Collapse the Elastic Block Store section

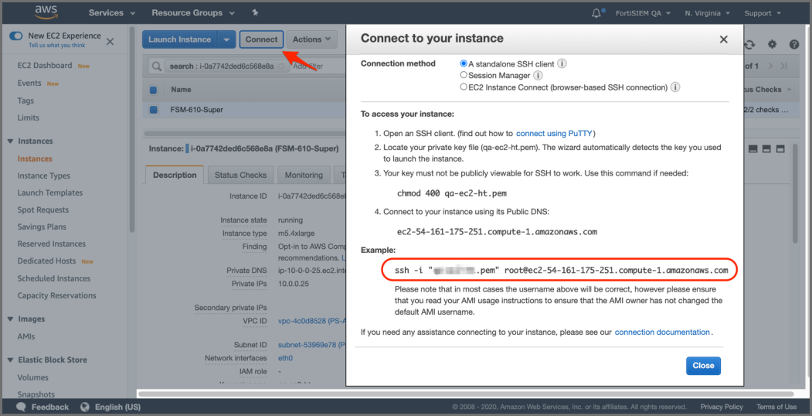coord(10,360)
